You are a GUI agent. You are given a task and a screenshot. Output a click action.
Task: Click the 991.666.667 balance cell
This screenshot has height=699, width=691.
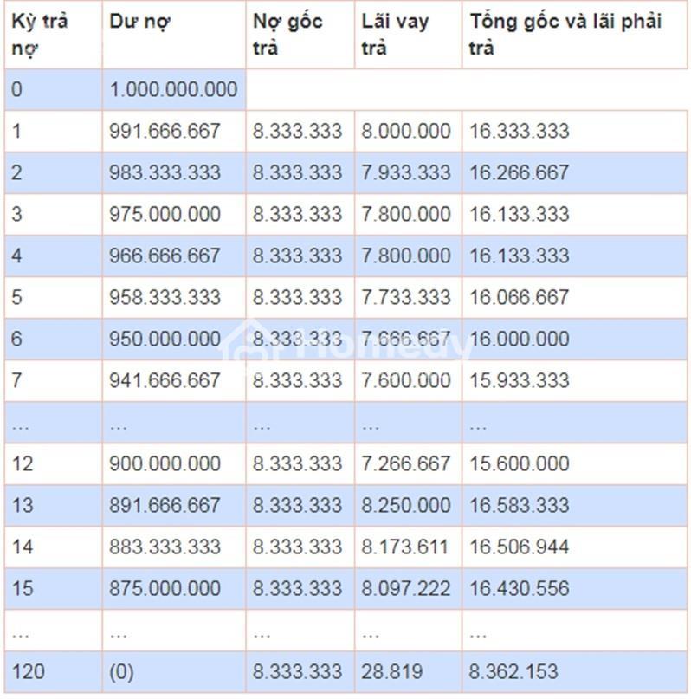pyautogui.click(x=174, y=131)
